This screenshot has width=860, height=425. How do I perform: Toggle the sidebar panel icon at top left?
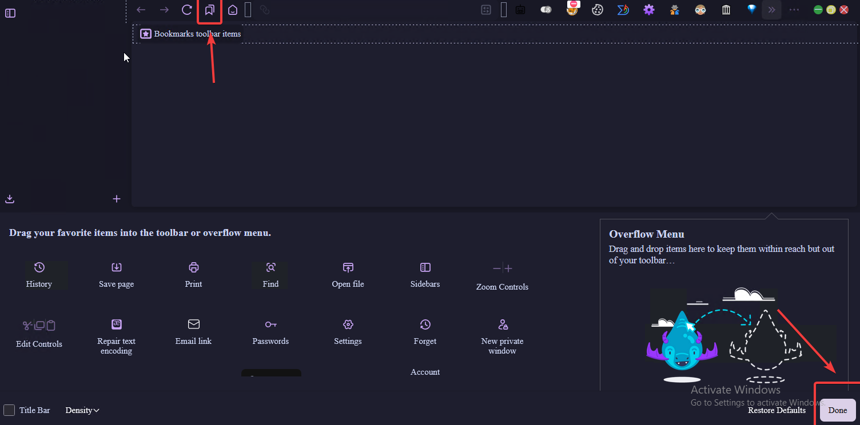tap(10, 13)
